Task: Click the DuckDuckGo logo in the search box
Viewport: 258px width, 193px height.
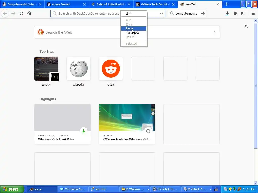Action: [41, 32]
